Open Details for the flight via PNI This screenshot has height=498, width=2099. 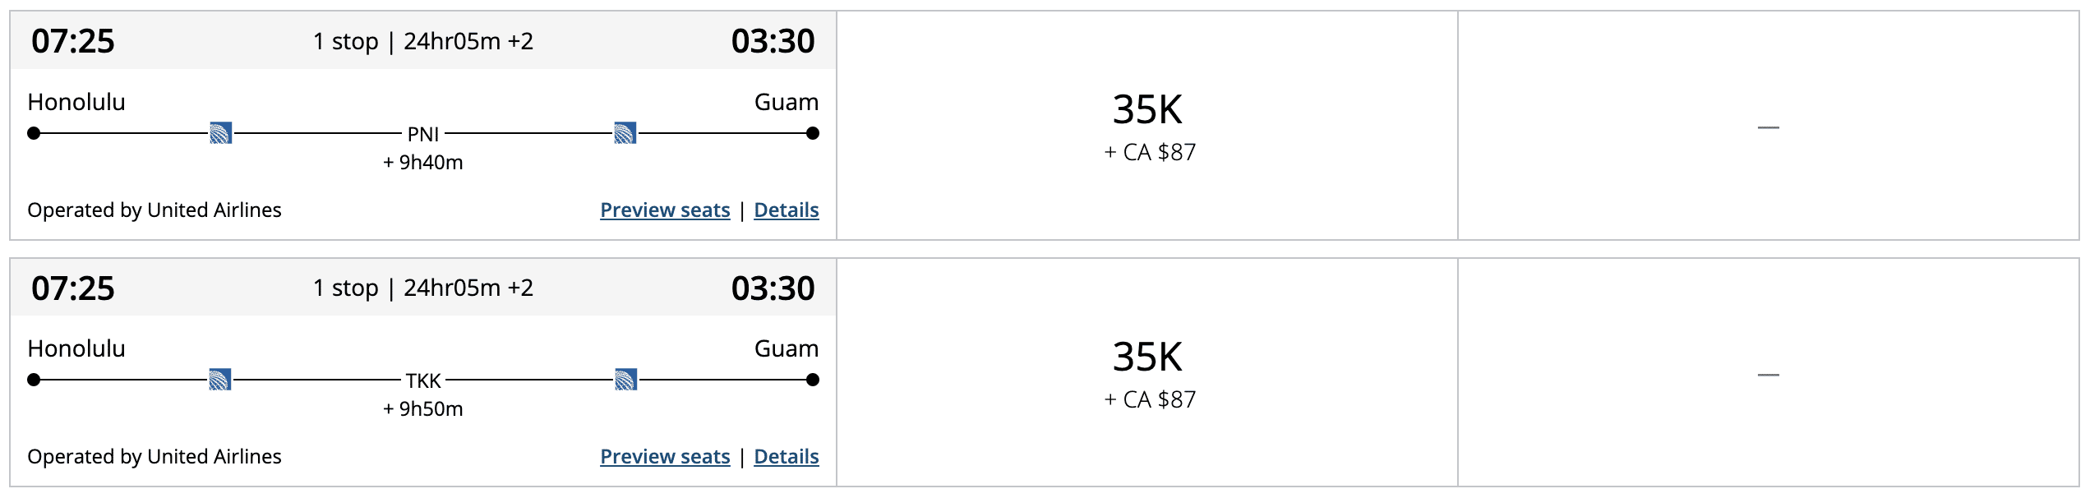coord(786,210)
